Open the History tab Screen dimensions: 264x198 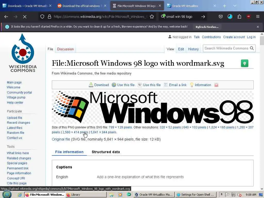coord(193,49)
